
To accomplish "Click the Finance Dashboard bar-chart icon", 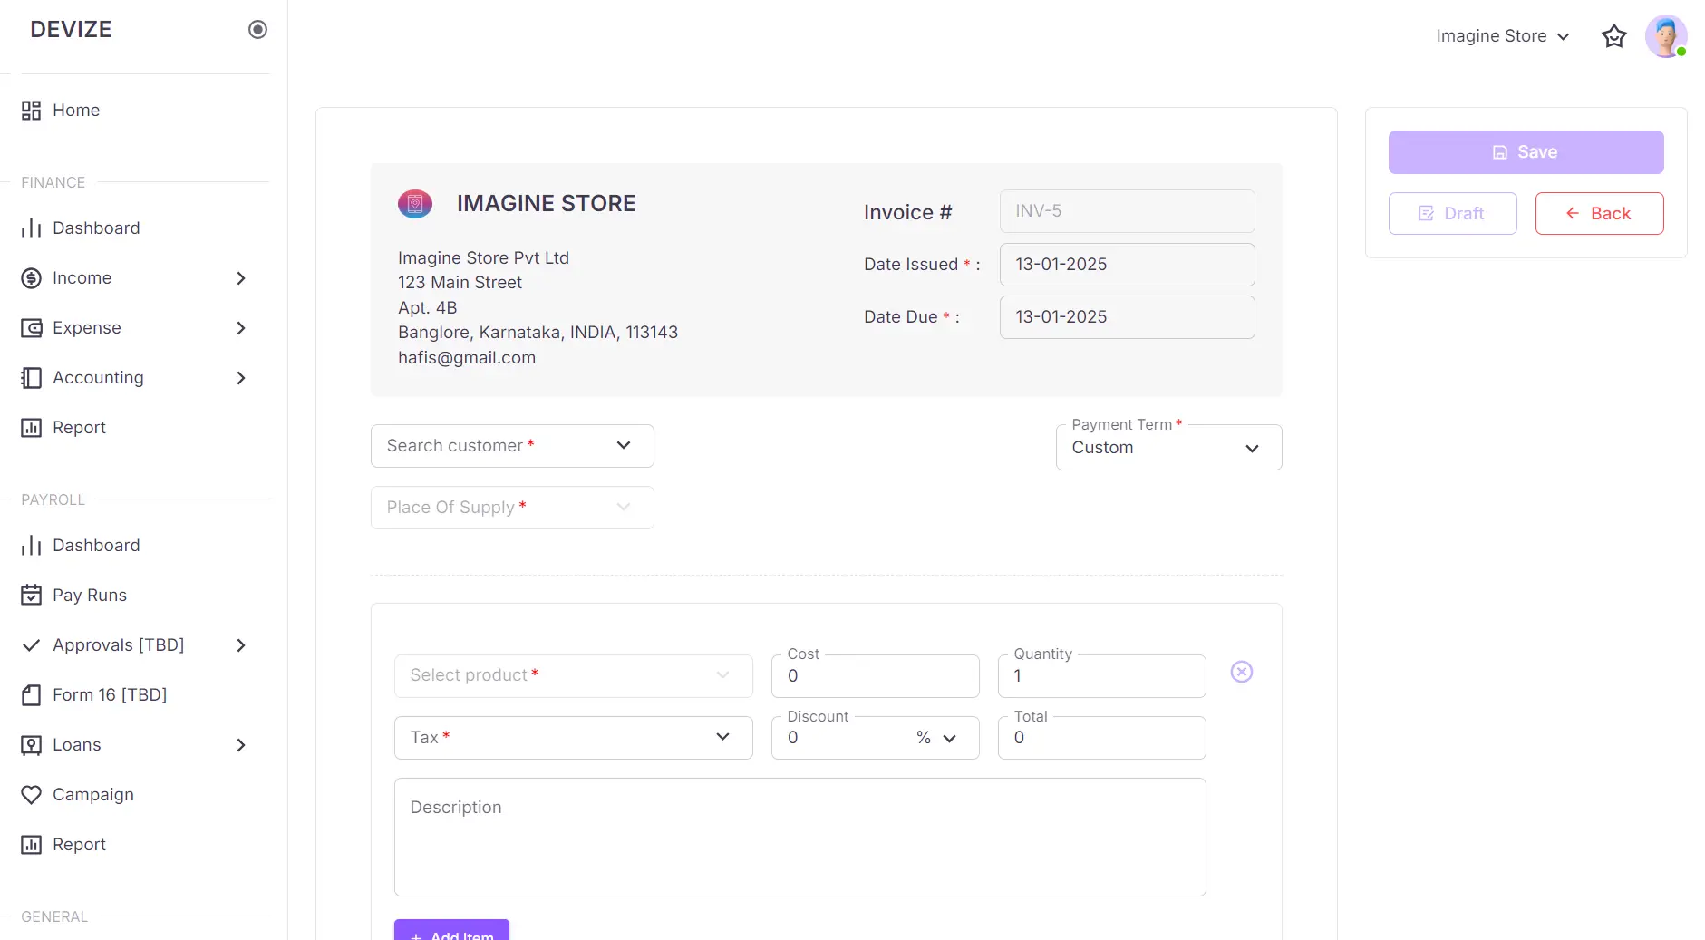I will 32,228.
